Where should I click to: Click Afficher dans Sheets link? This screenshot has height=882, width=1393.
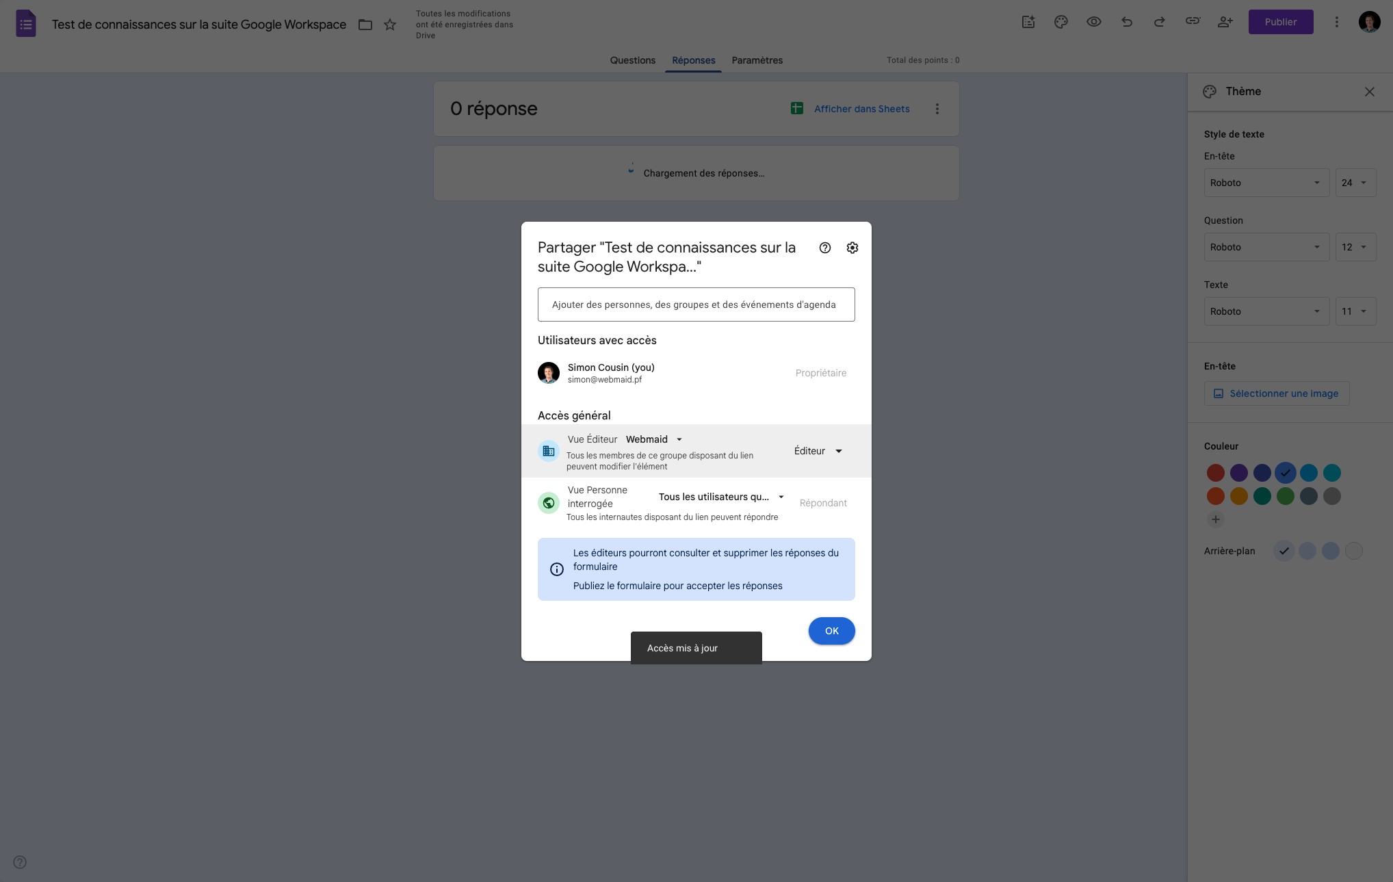tap(862, 109)
